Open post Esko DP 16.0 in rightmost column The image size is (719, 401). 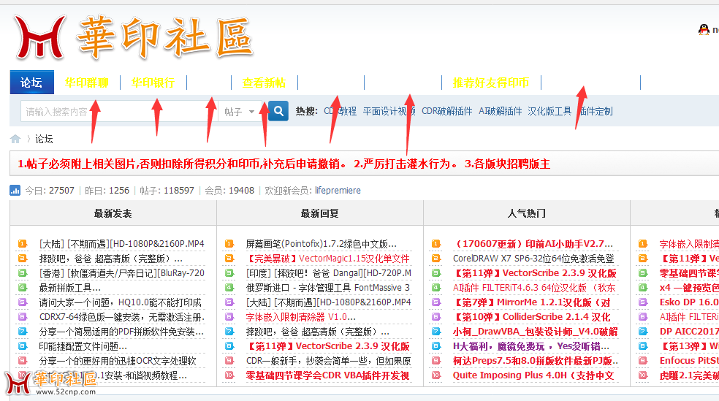[x=689, y=302]
